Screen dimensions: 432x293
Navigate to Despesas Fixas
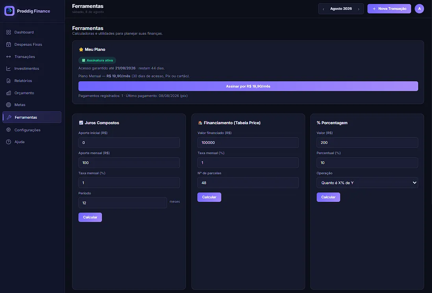[x=32, y=45]
